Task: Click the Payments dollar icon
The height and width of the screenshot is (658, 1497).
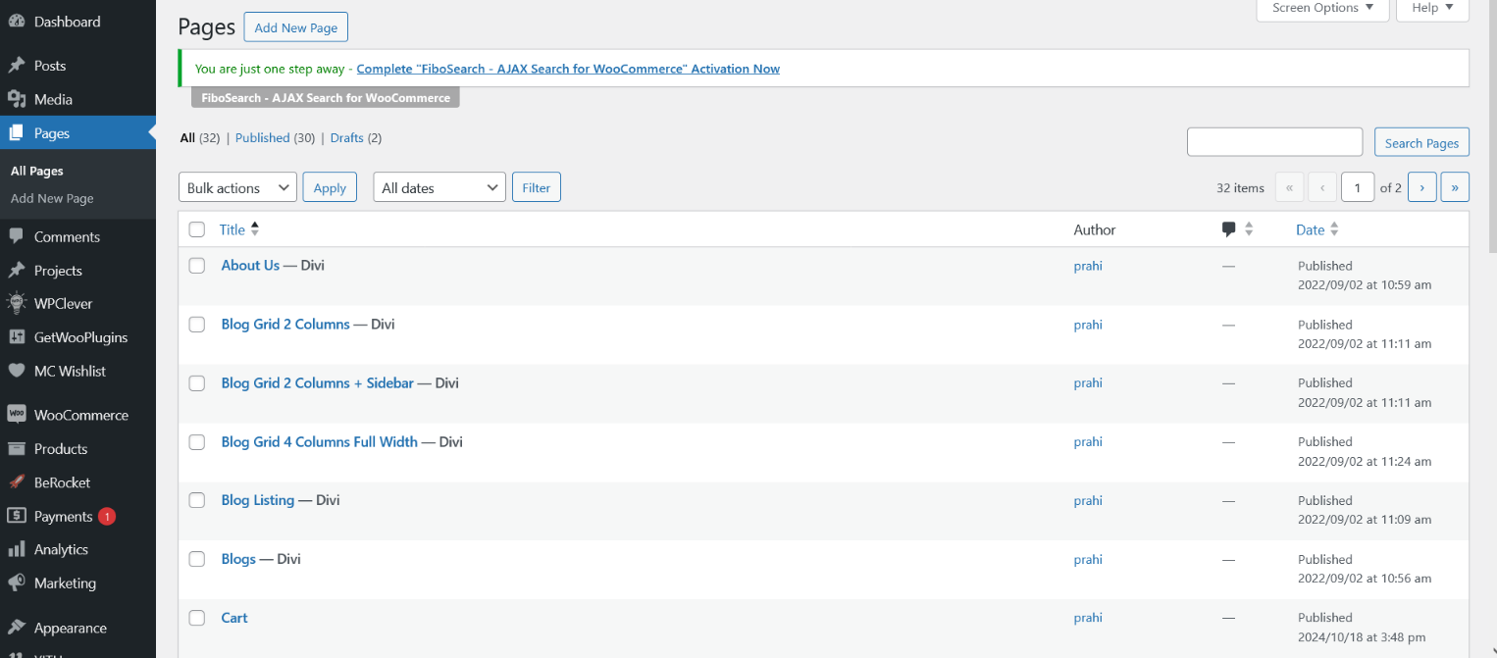Action: click(17, 516)
